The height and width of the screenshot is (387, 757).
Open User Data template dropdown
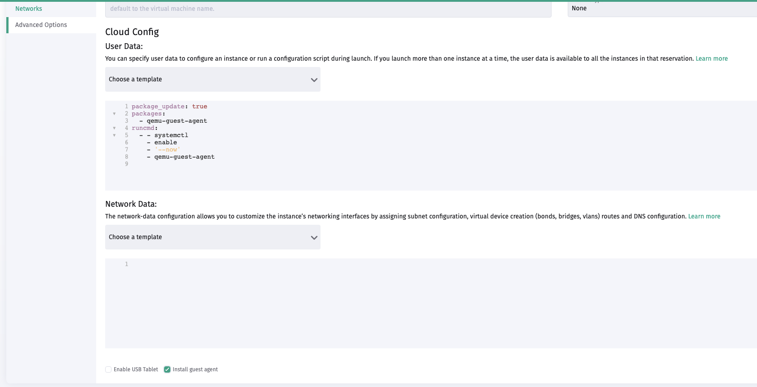[213, 80]
